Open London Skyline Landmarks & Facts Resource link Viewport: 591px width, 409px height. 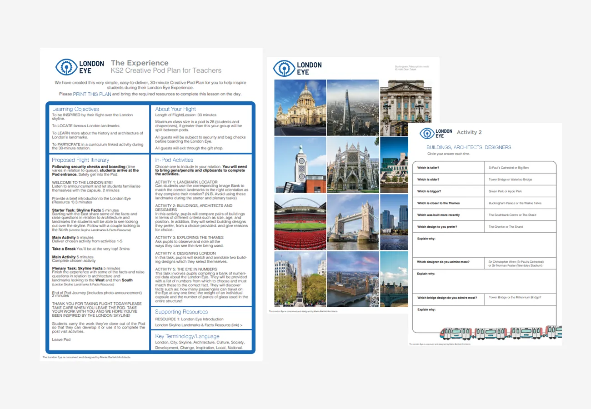(x=198, y=325)
